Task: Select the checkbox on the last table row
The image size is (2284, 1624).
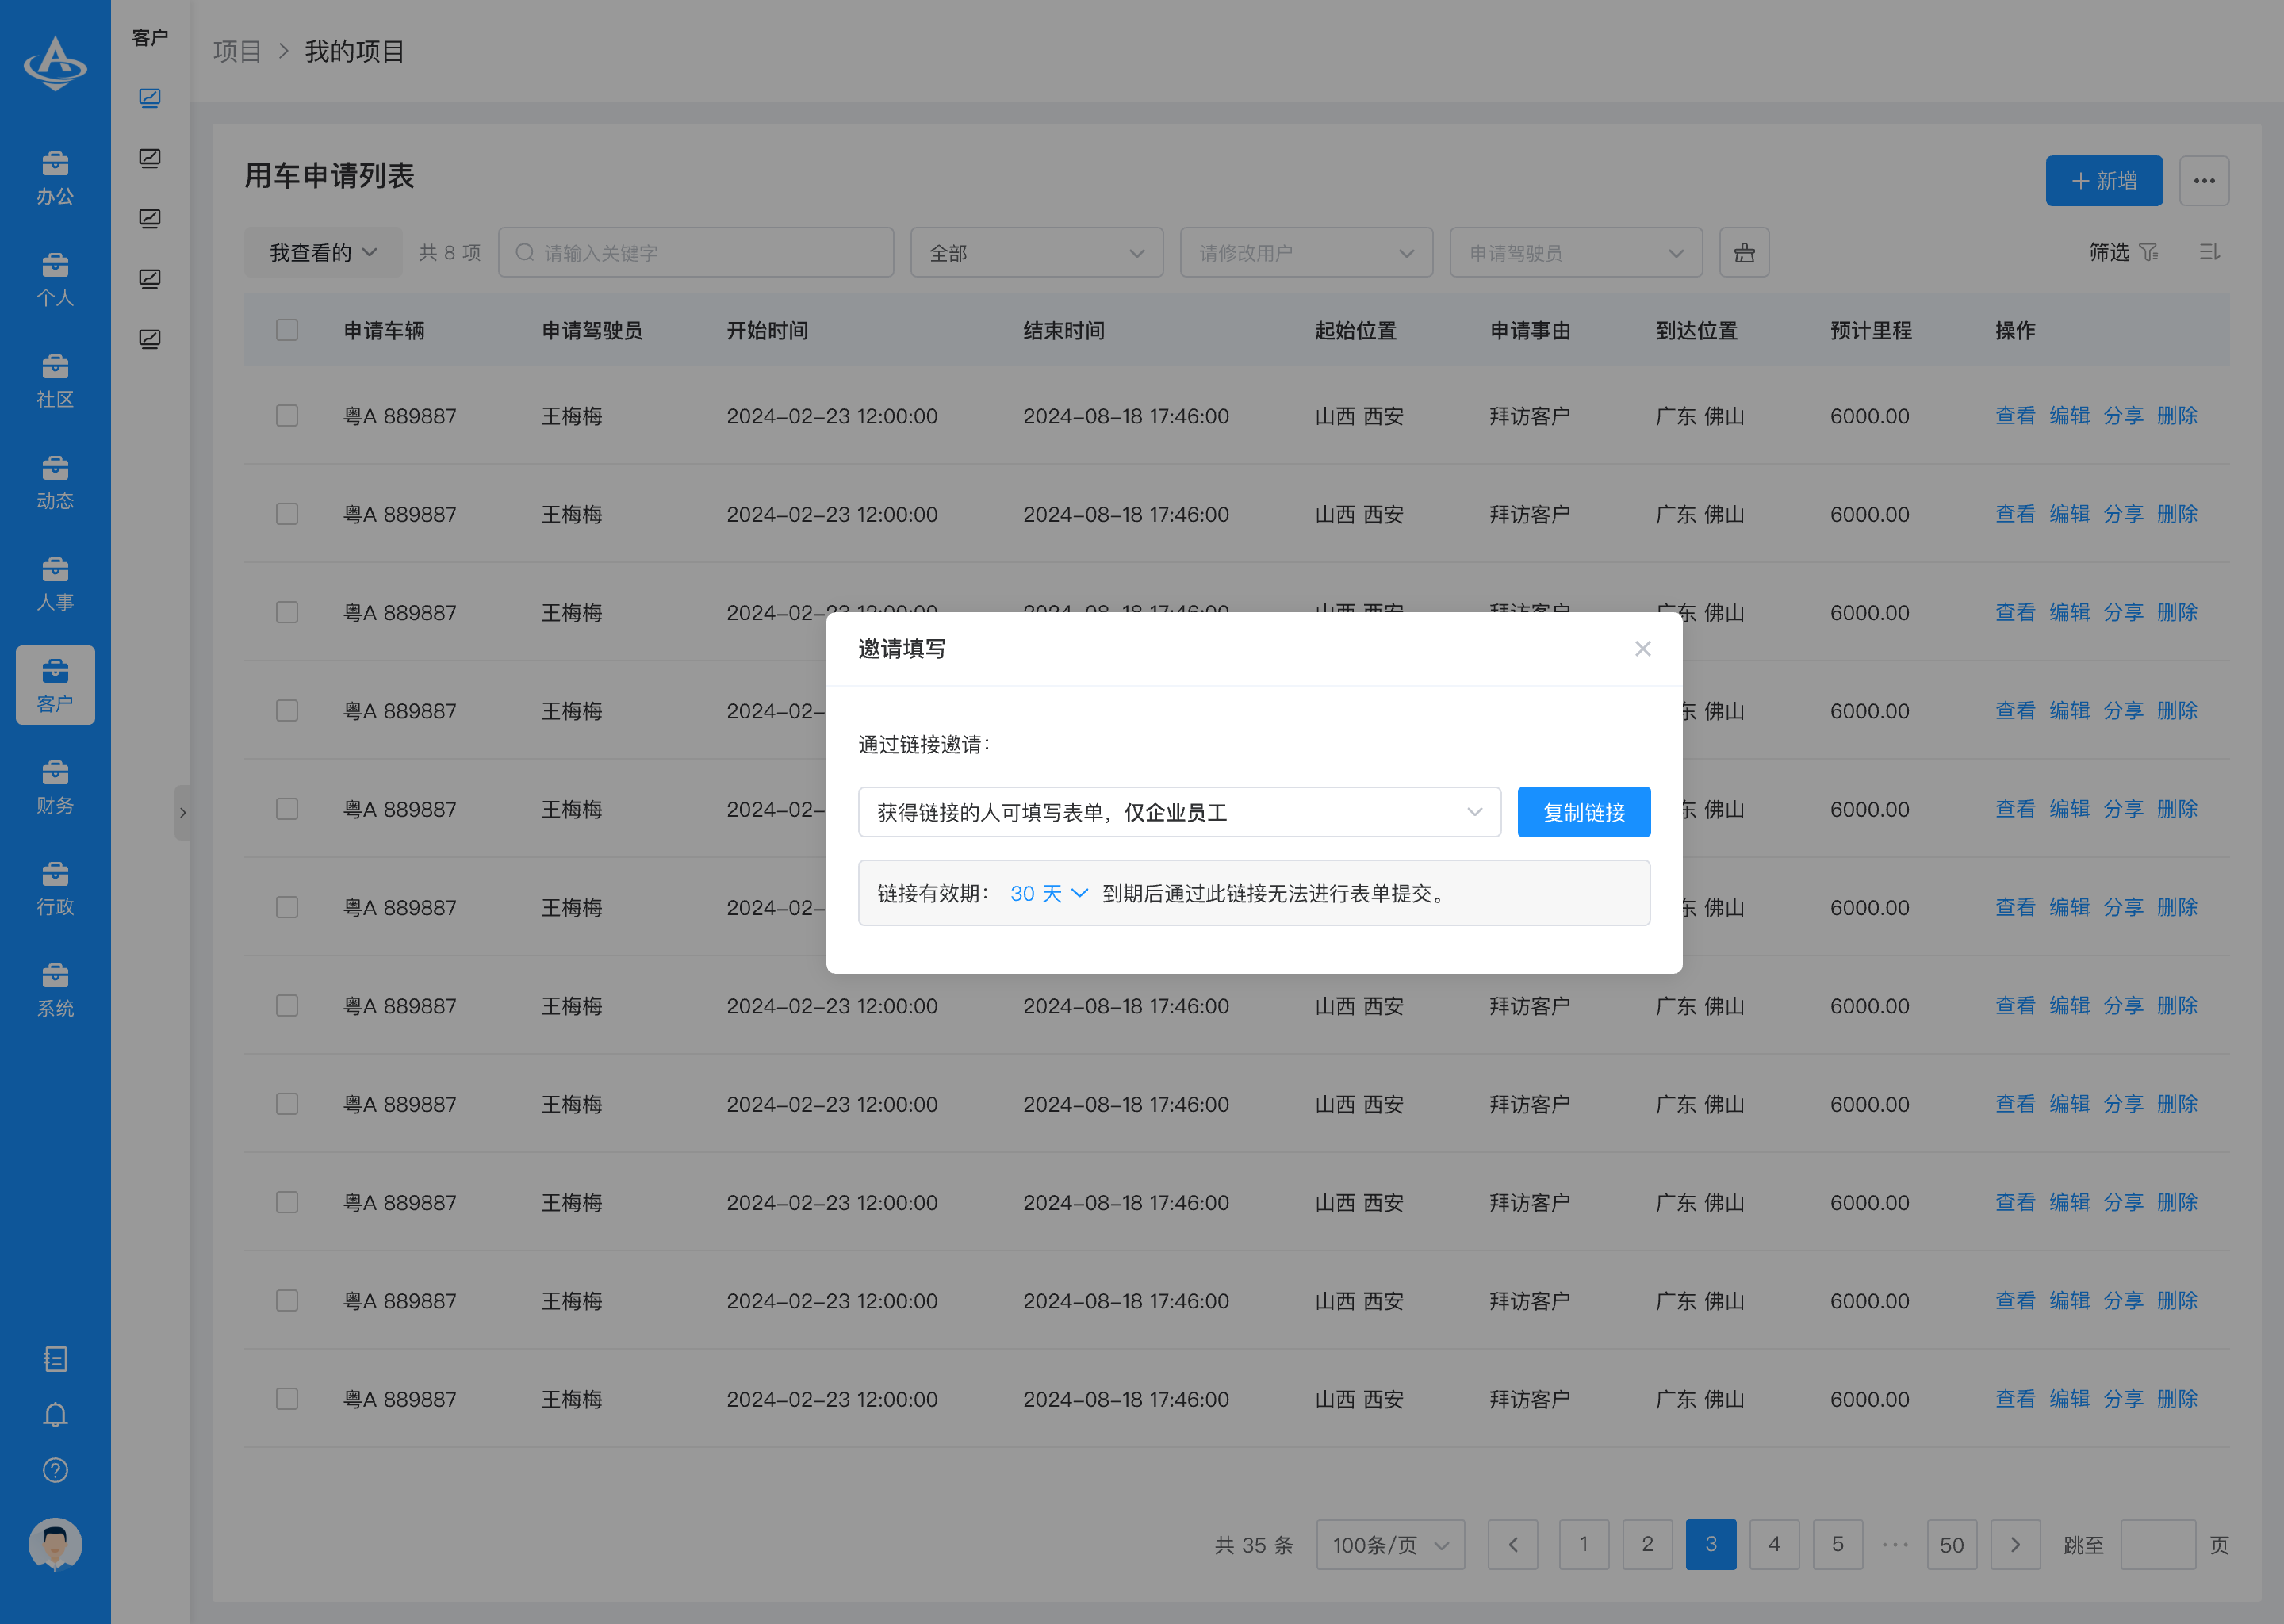Action: (x=287, y=1399)
